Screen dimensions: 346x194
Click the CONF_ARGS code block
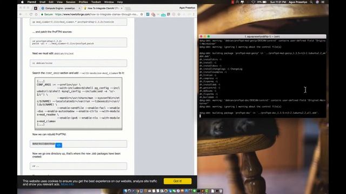(78, 103)
